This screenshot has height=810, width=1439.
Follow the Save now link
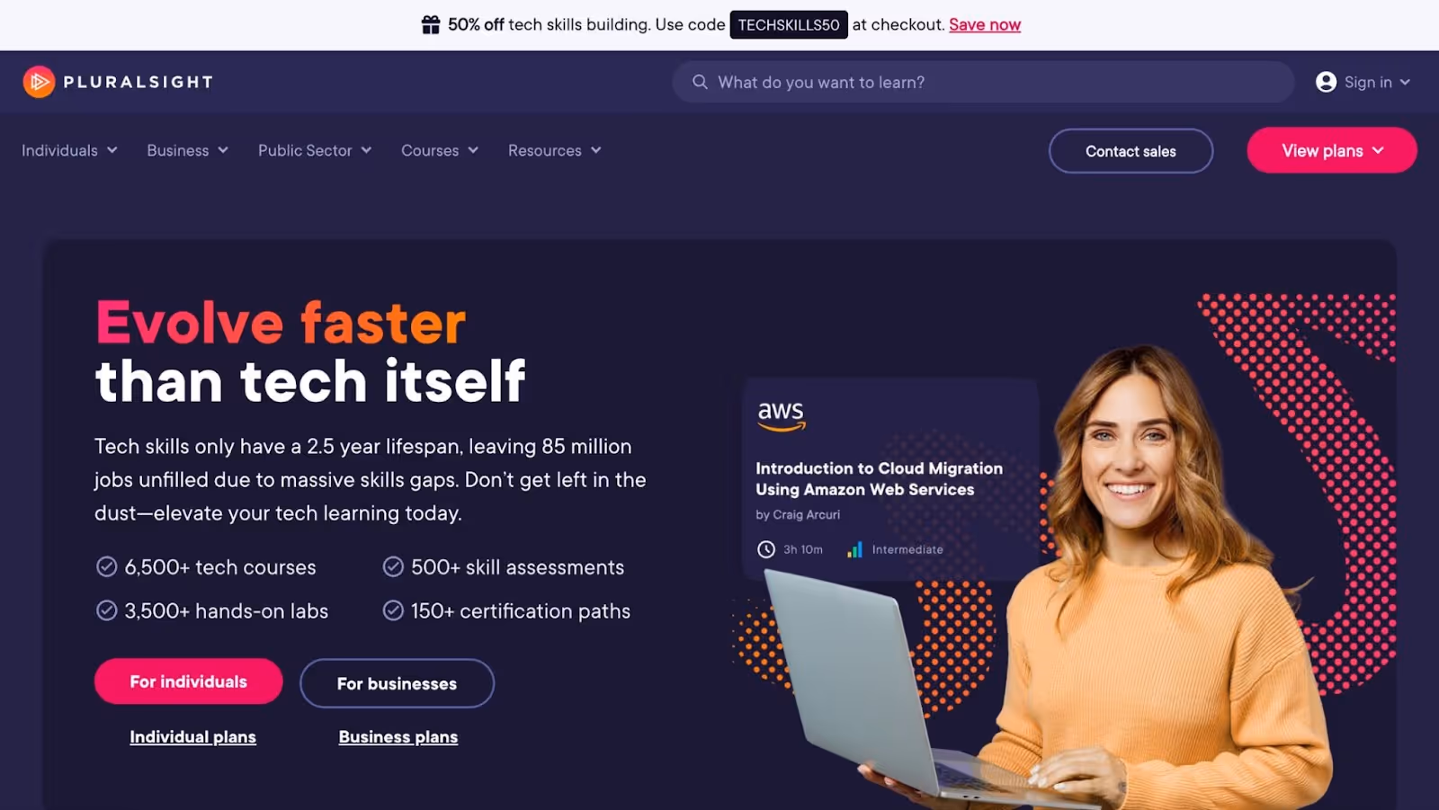tap(985, 25)
